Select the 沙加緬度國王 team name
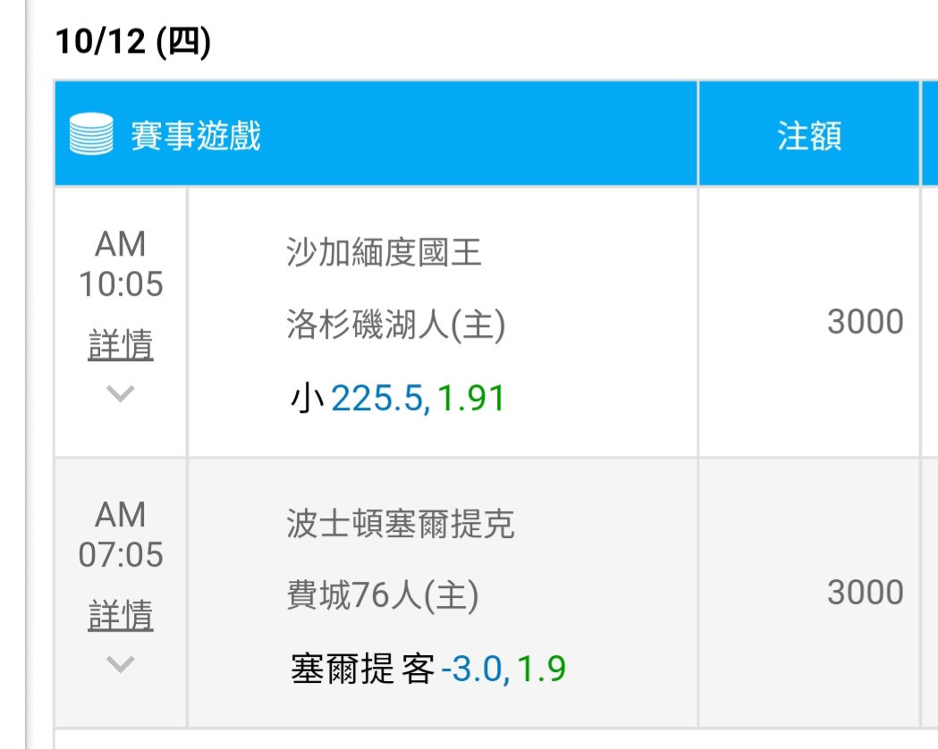This screenshot has width=938, height=749. click(x=384, y=252)
